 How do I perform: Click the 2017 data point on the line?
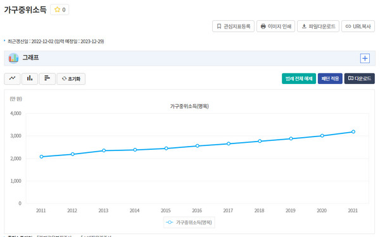229,143
